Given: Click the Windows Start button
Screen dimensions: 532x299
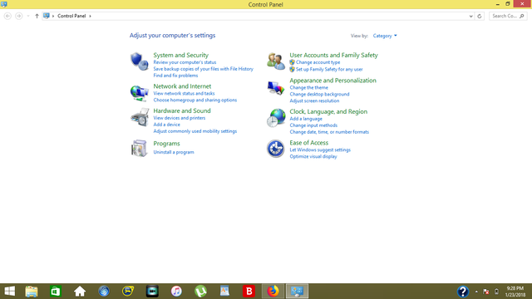Looking at the screenshot, I should pos(10,292).
